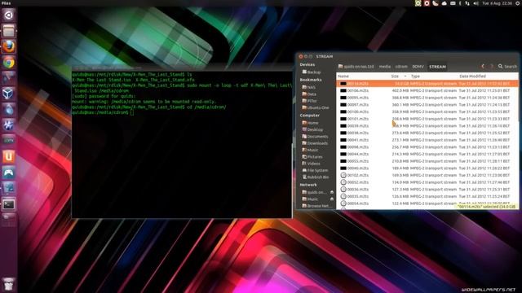Open Data bookmark in sidebar
This screenshot has width=522, height=293.
pos(309,94)
